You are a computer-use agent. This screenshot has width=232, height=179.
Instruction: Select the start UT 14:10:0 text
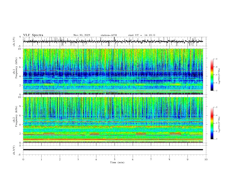(x=141, y=35)
